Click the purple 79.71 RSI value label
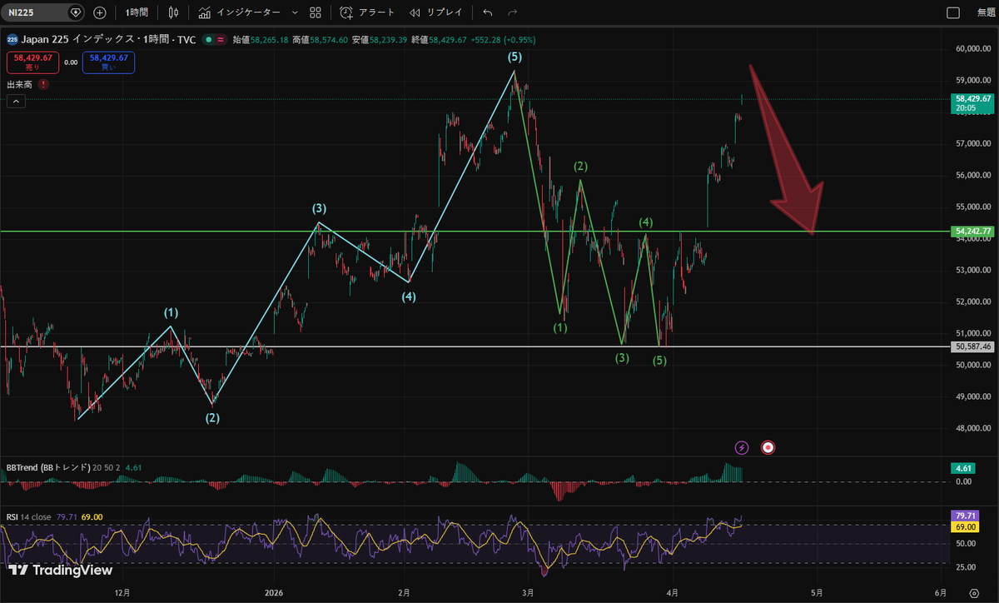Image resolution: width=999 pixels, height=603 pixels. (965, 516)
